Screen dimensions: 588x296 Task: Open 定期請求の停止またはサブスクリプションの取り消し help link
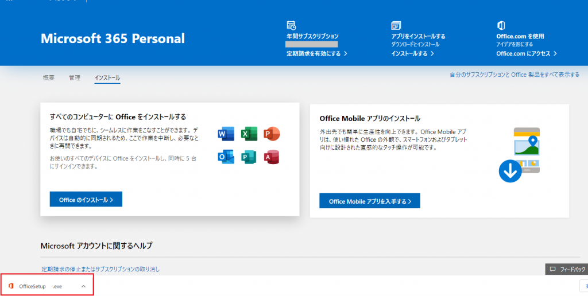click(x=100, y=269)
